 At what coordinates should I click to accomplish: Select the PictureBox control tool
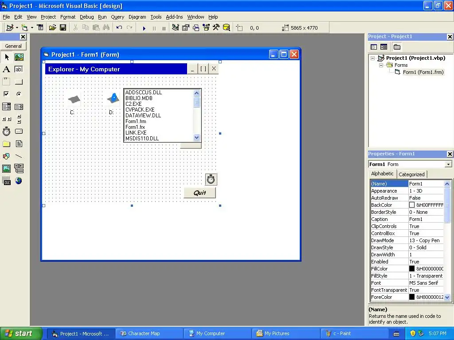19,57
